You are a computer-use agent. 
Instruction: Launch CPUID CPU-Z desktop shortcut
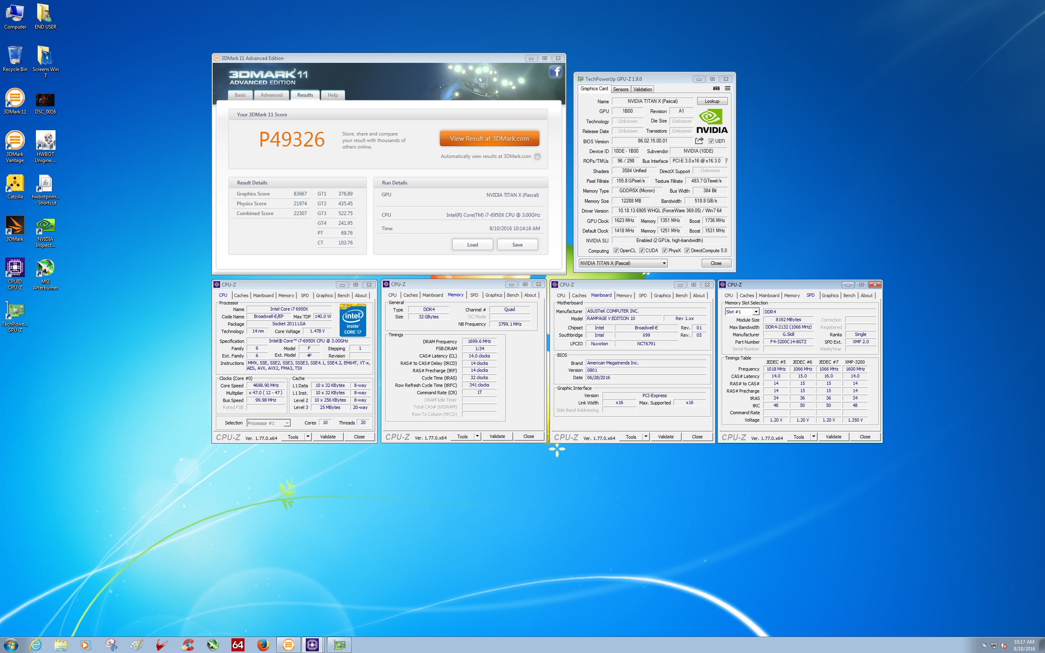pyautogui.click(x=15, y=274)
